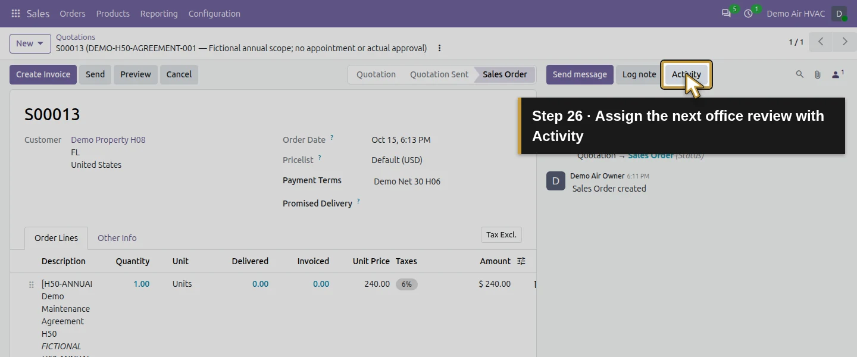The width and height of the screenshot is (857, 357).
Task: Open the record actions kebab menu
Action: click(439, 48)
